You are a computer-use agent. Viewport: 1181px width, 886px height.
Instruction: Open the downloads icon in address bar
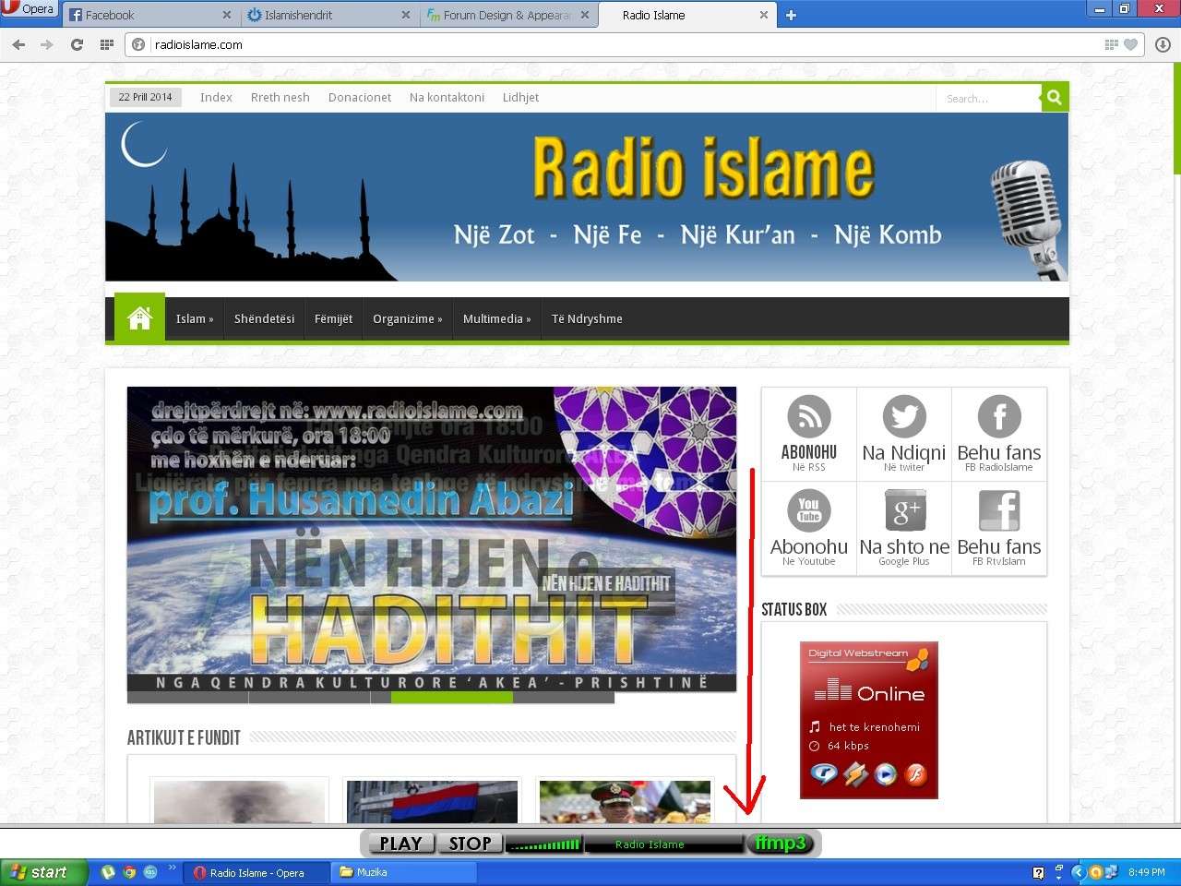(1163, 44)
